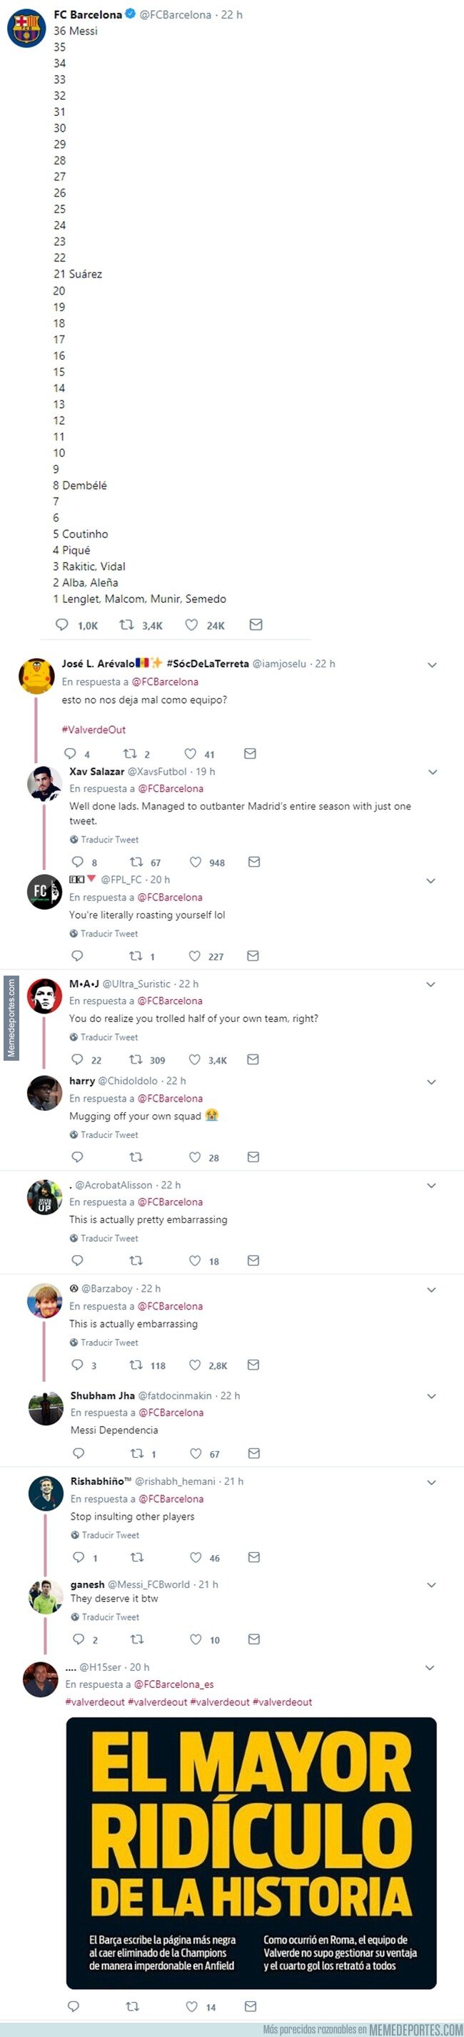
Task: Open the chevron menu on M·A·J's reply
Action: click(x=431, y=983)
